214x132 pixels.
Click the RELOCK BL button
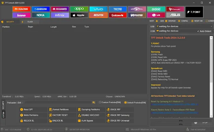(33, 121)
